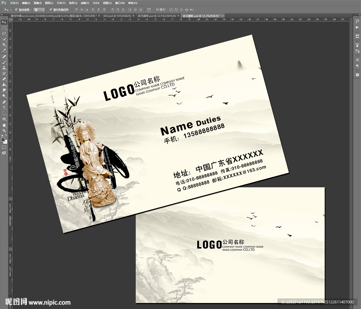The image size is (361, 309).
Task: Close the 会议模板.psd document tab
Action: 223,16
